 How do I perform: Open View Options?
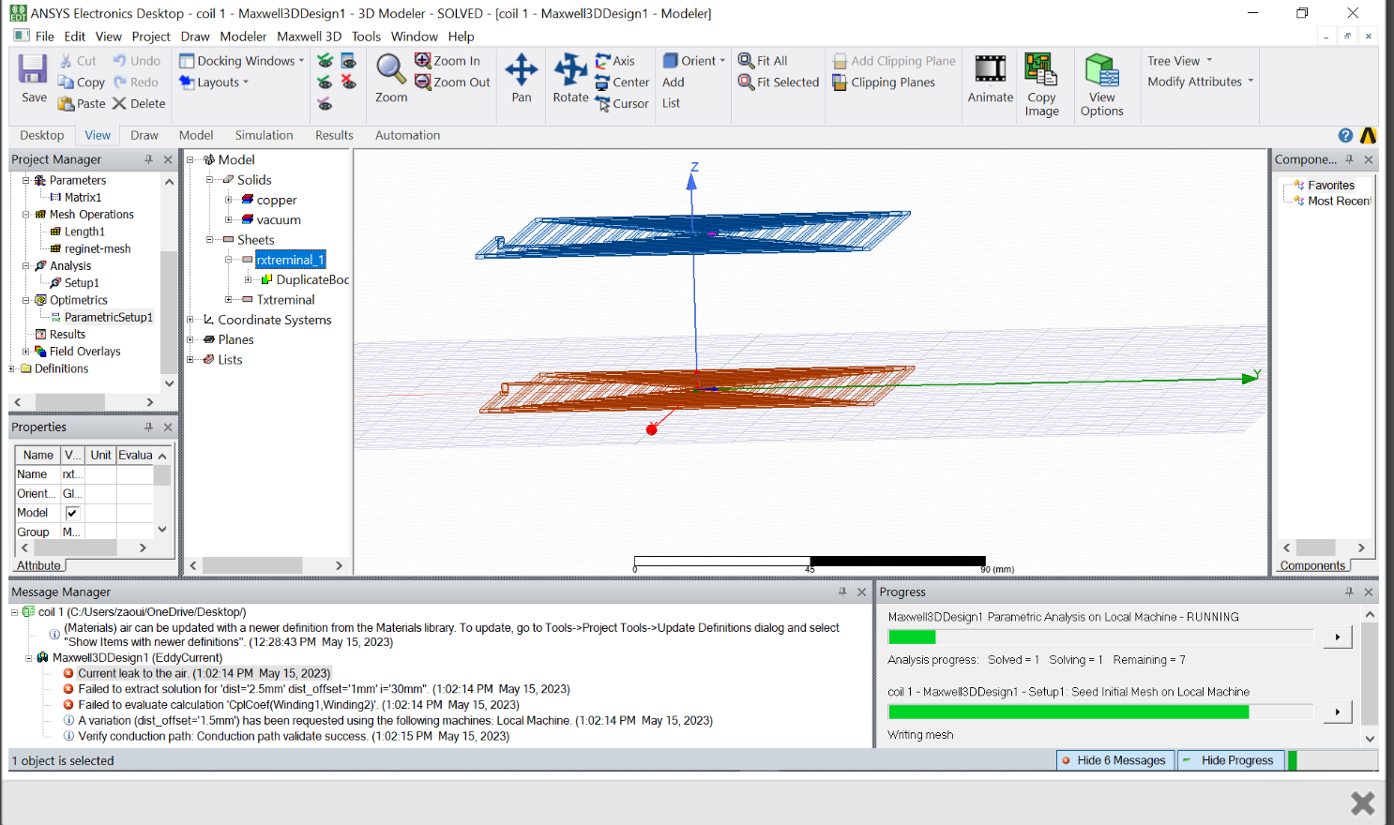(1101, 69)
